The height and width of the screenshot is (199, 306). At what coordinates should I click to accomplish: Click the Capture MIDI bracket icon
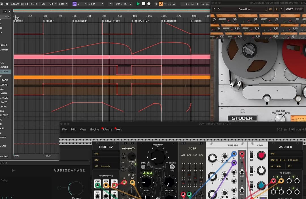click(170, 4)
